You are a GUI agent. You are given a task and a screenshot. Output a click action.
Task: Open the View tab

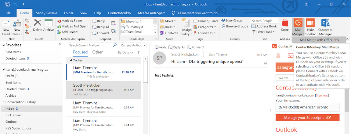pyautogui.click(x=84, y=13)
